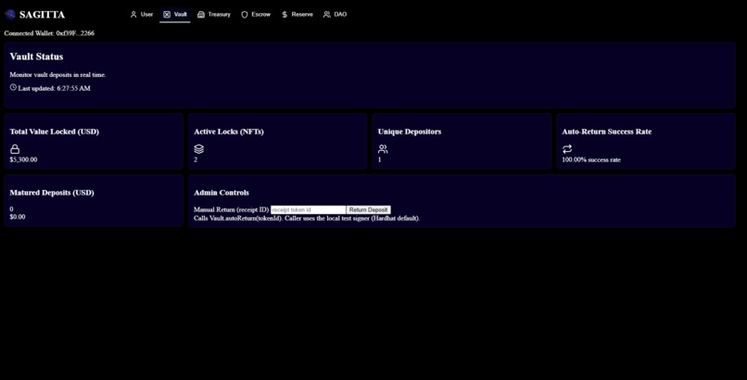Focus the receipt token id input field
747x380 pixels.
click(x=309, y=210)
